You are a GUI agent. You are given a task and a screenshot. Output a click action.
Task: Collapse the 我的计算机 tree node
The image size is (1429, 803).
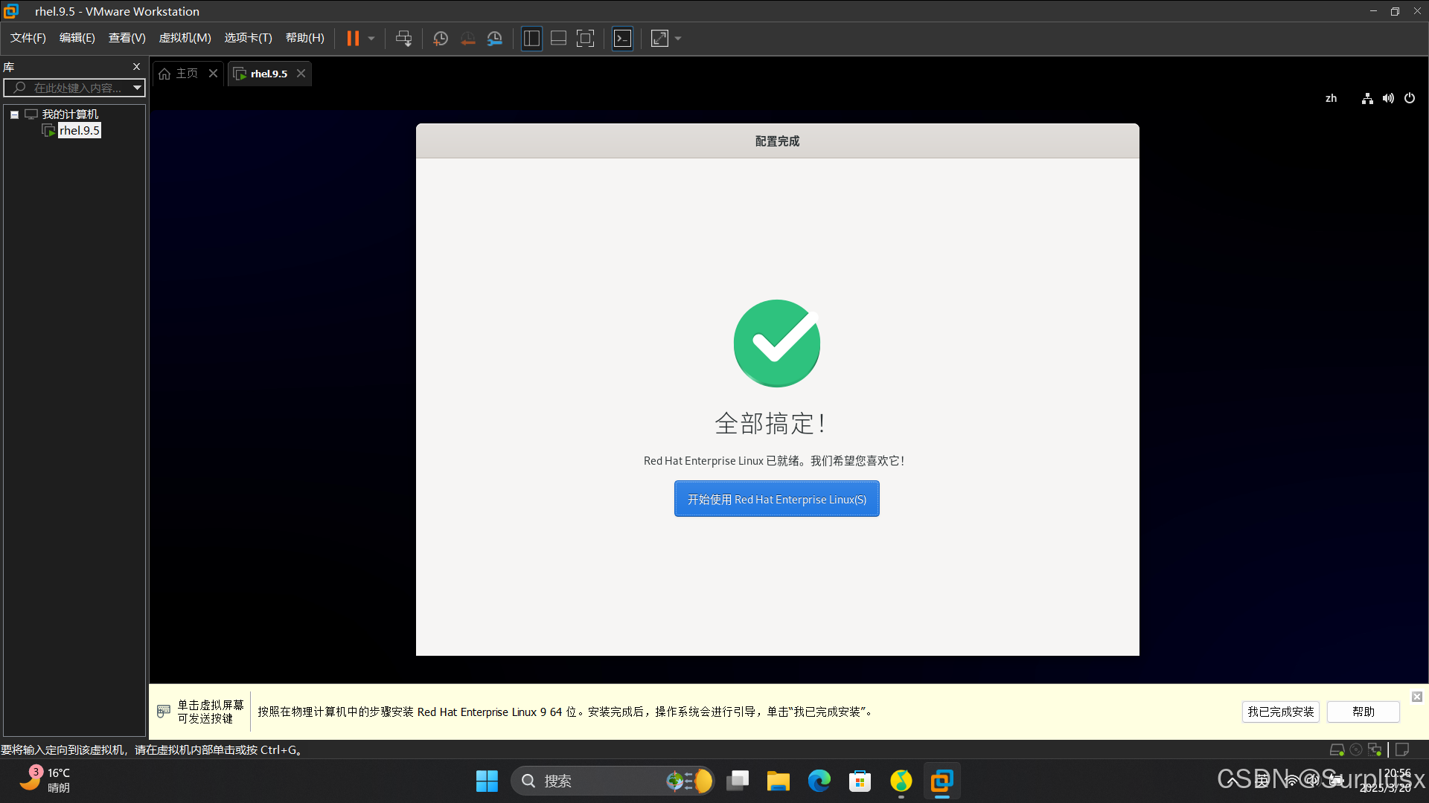pyautogui.click(x=14, y=115)
